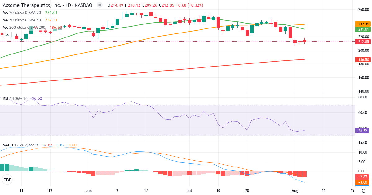
Task: Collapse the indicator legend with chevron
Action: pos(7,35)
